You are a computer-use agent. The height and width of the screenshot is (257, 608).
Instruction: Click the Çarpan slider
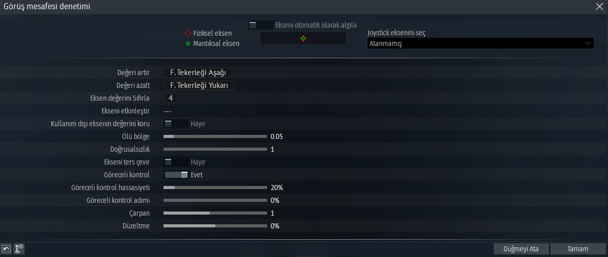pyautogui.click(x=215, y=213)
